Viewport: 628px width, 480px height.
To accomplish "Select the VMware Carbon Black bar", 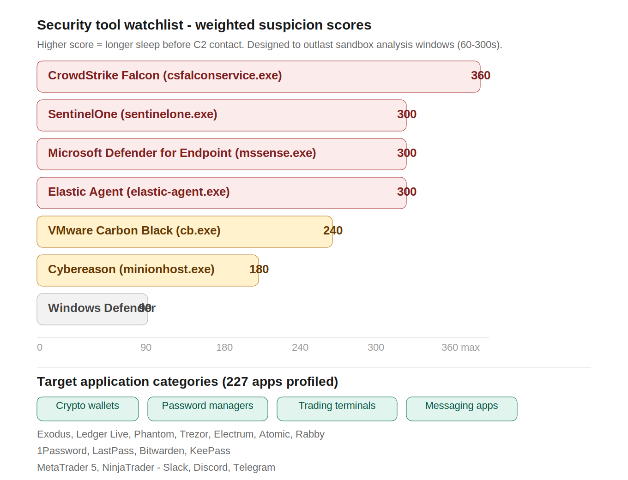I will click(x=185, y=232).
